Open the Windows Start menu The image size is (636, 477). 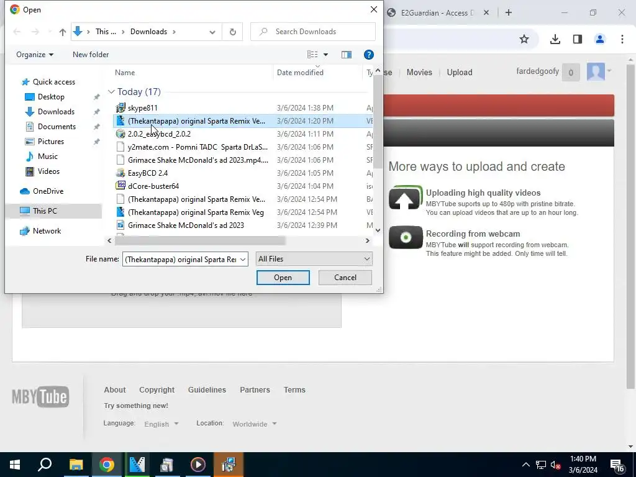[15, 465]
